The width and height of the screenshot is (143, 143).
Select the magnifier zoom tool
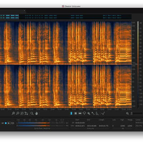(32, 113)
